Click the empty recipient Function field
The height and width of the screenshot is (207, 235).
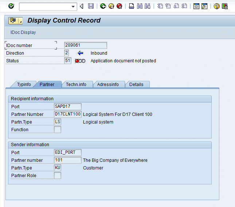58,129
